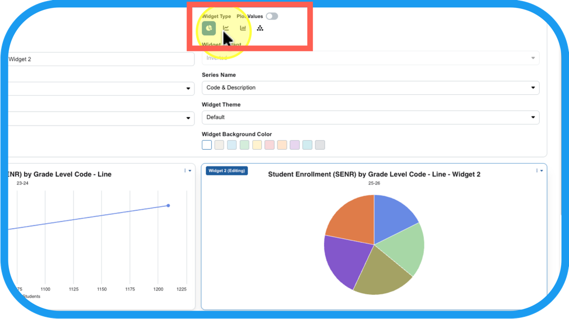The height and width of the screenshot is (319, 569).
Task: Toggle the Plot Values switch
Action: (272, 16)
